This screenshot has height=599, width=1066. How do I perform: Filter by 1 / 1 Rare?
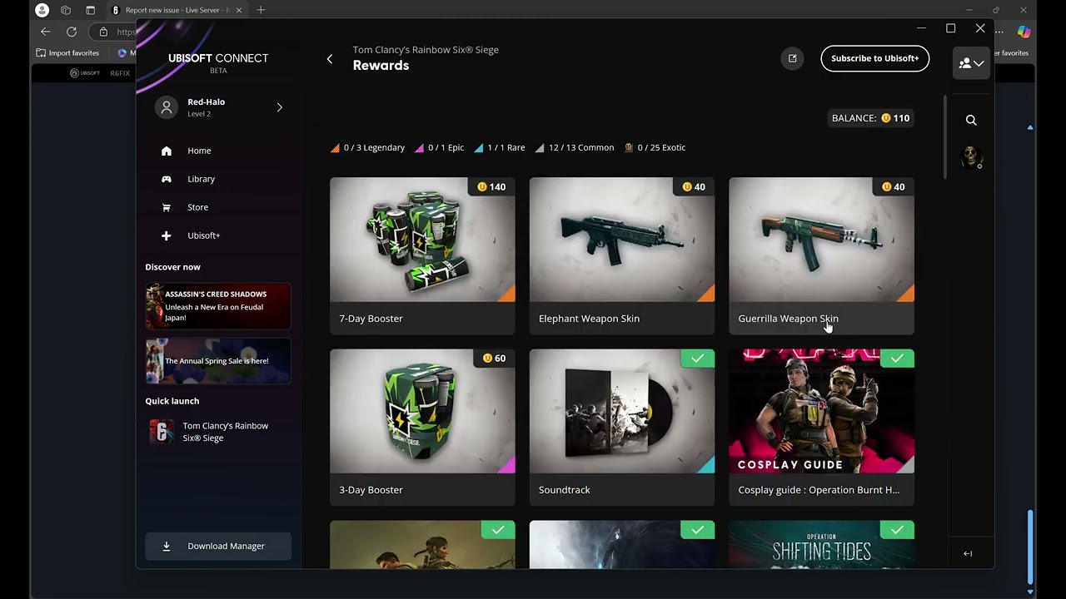coord(499,147)
